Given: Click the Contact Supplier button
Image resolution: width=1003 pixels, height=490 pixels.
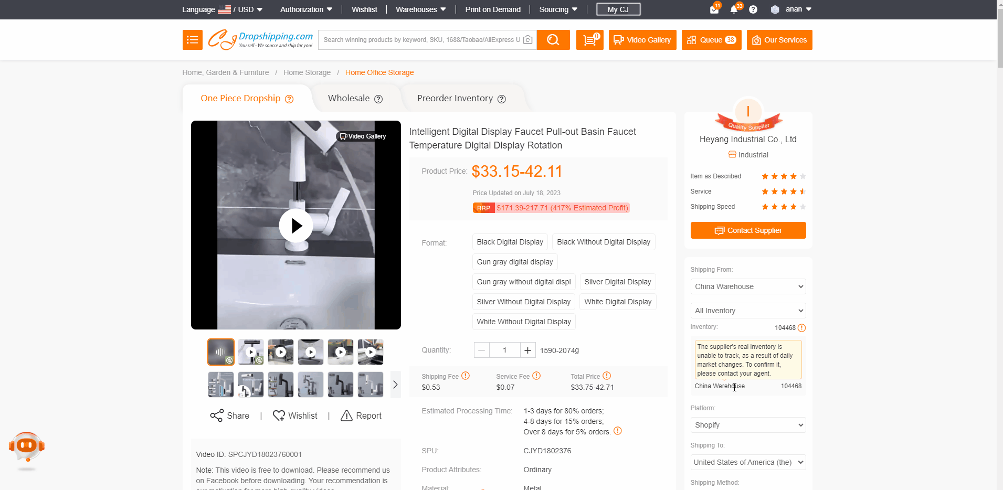Looking at the screenshot, I should (748, 230).
